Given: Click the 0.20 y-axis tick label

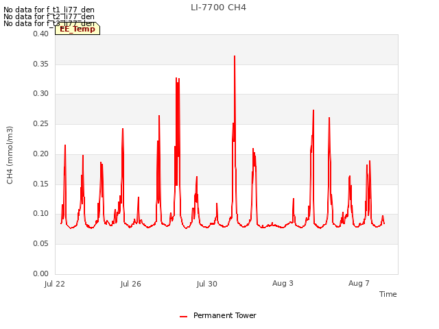Looking at the screenshot, I should coord(40,154).
